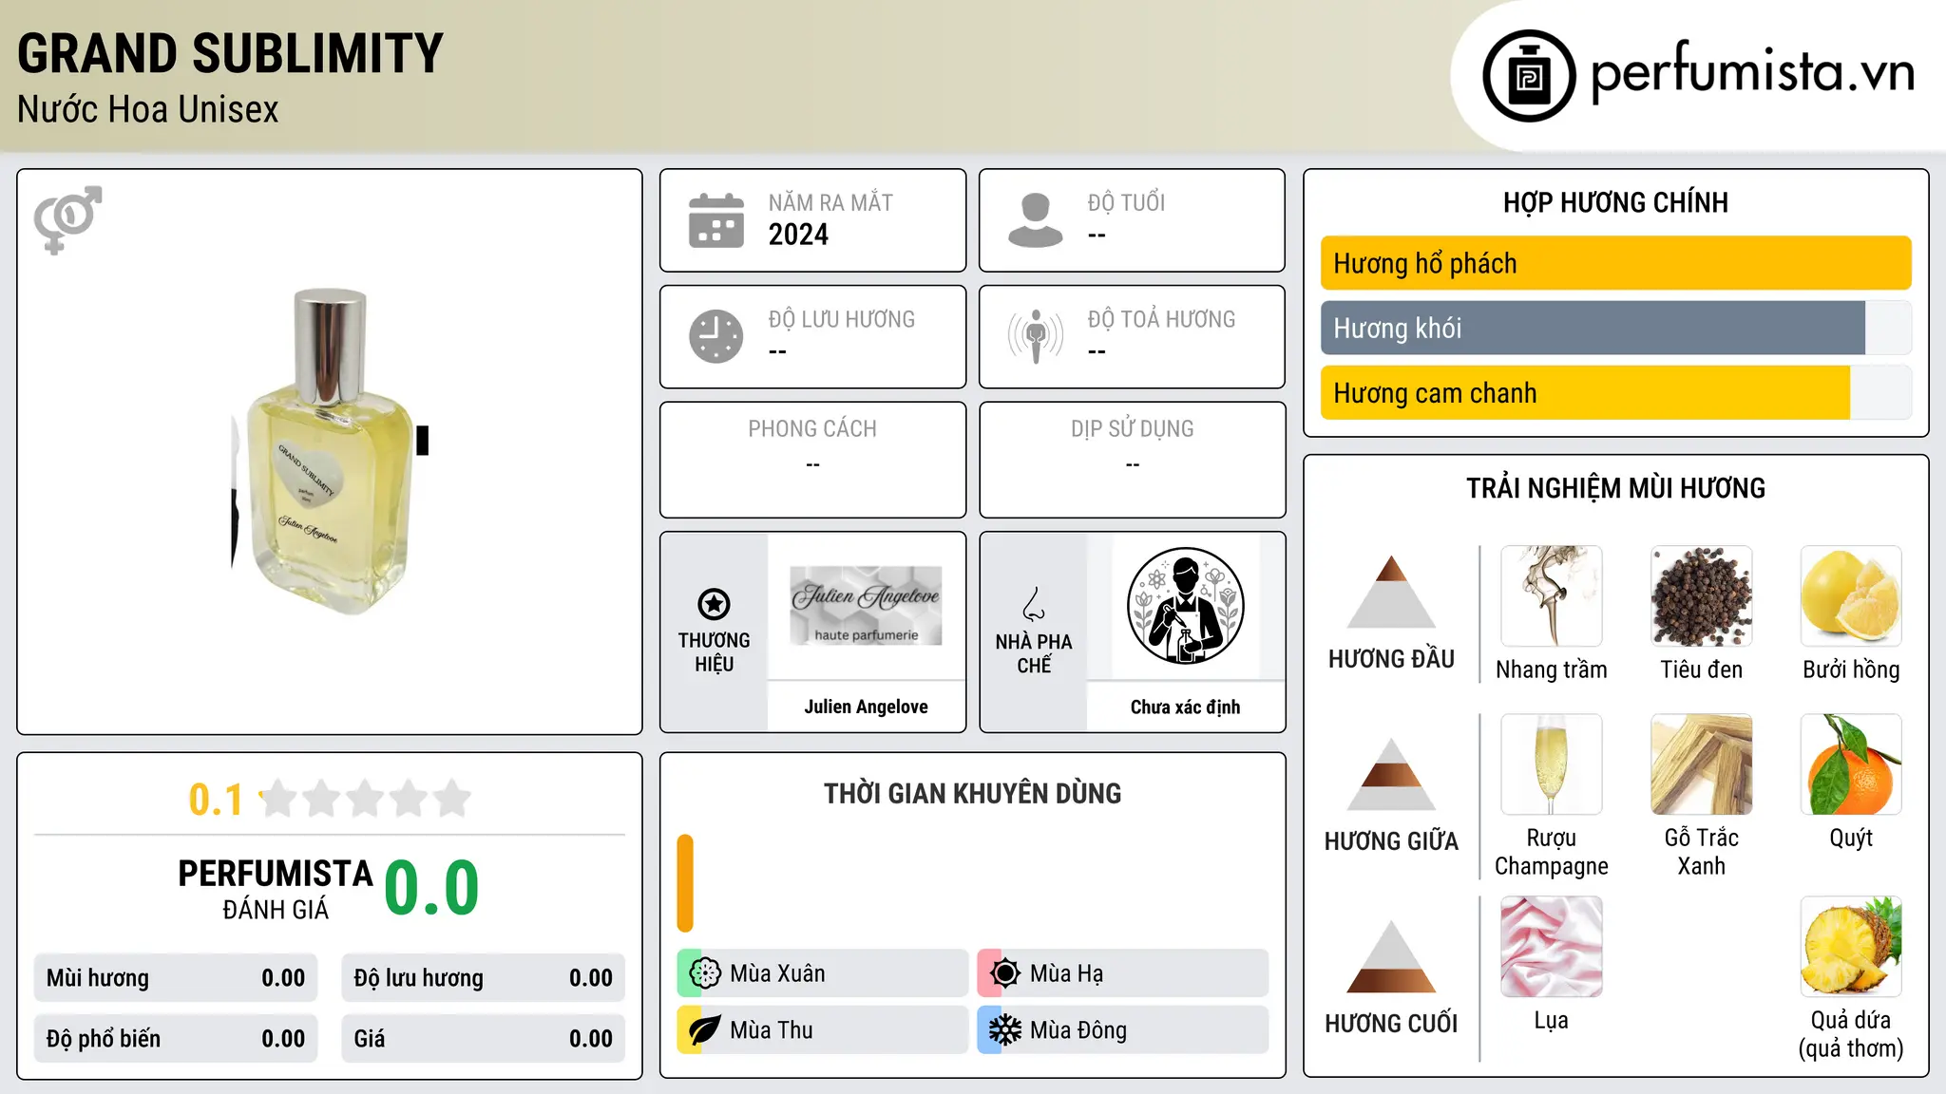
Task: Click the calendar icon for release year
Action: (716, 220)
